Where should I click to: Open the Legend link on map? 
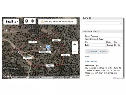click(x=6, y=74)
